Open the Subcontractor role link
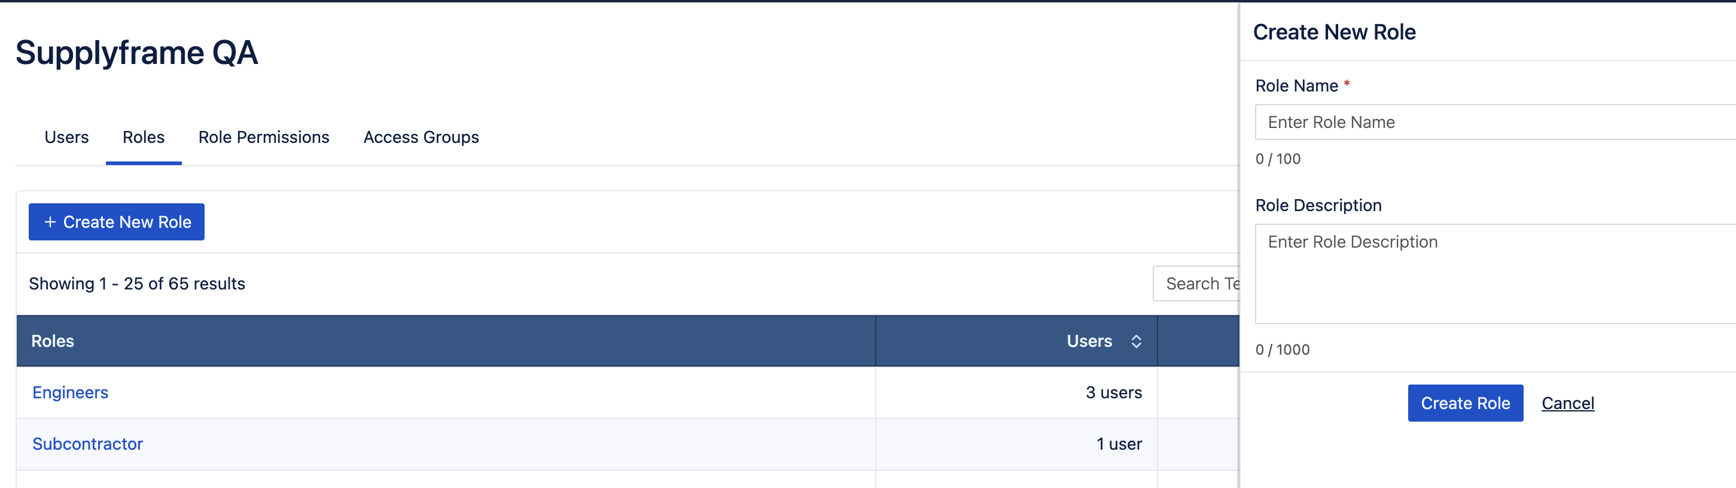This screenshot has width=1736, height=488. pyautogui.click(x=87, y=444)
